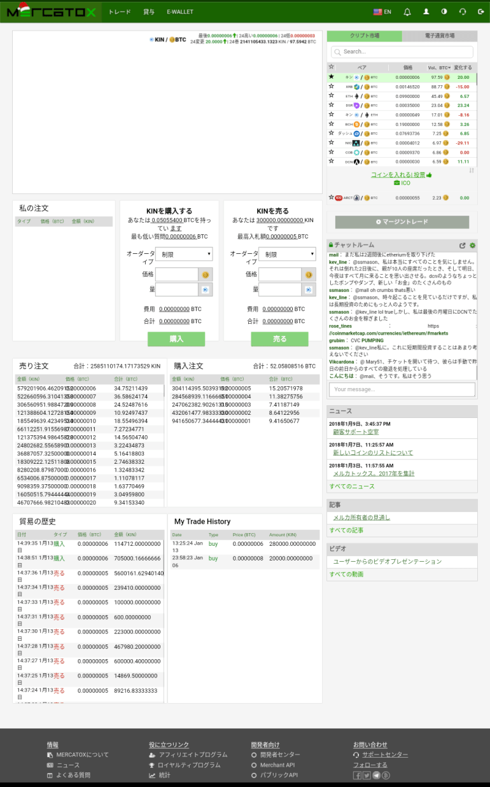This screenshot has width=490, height=787.
Task: Click the headset support icon in header
Action: (463, 12)
